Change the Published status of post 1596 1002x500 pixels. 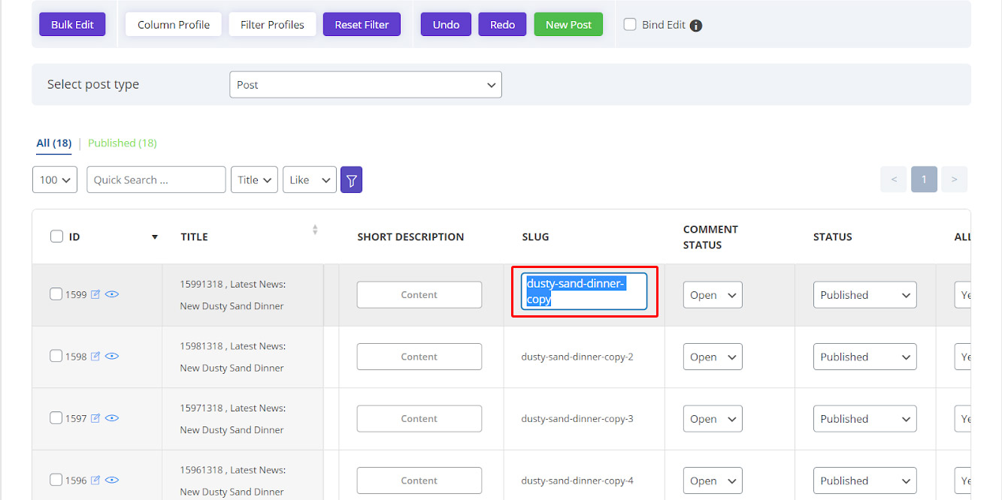coord(865,480)
